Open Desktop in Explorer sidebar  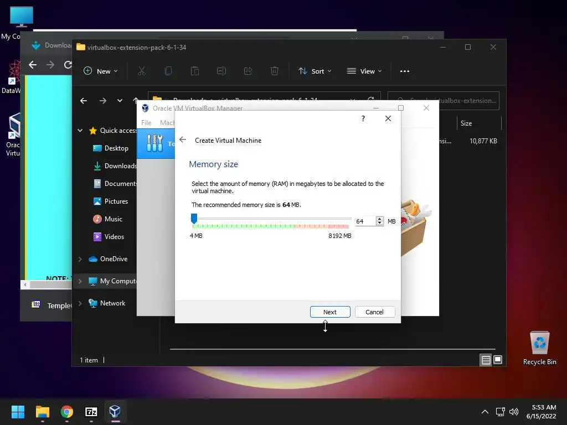tap(116, 148)
